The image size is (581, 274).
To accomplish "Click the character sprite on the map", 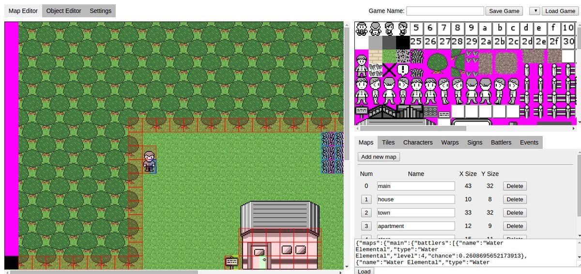I will pyautogui.click(x=150, y=161).
